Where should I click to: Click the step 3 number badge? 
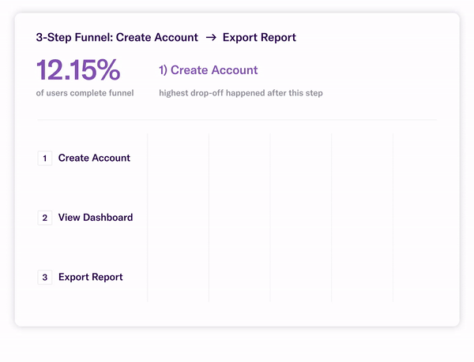pyautogui.click(x=45, y=278)
